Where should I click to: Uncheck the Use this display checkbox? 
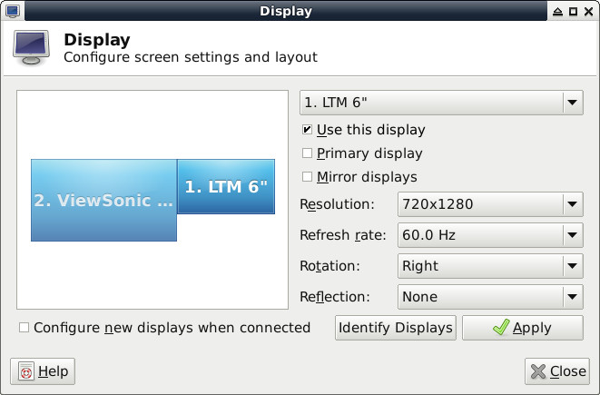click(x=308, y=130)
